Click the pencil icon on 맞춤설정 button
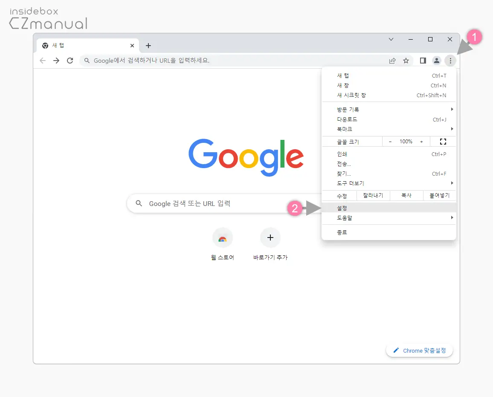 click(x=396, y=350)
